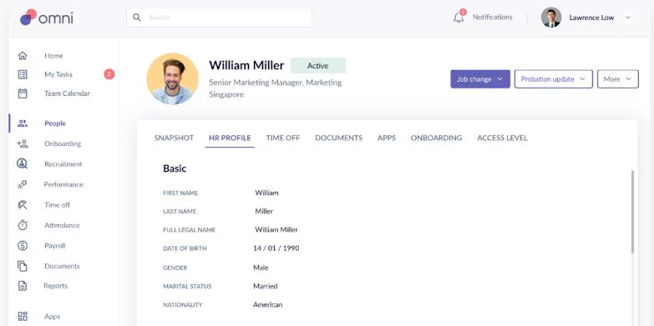The height and width of the screenshot is (326, 654).
Task: Click the profile panel vertical scrollbar
Action: coord(632,212)
